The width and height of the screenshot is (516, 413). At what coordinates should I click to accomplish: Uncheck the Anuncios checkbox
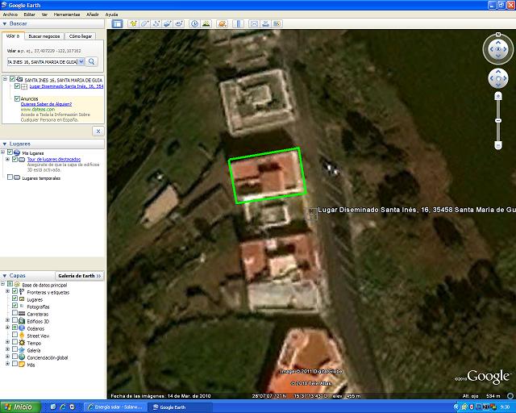pos(17,98)
